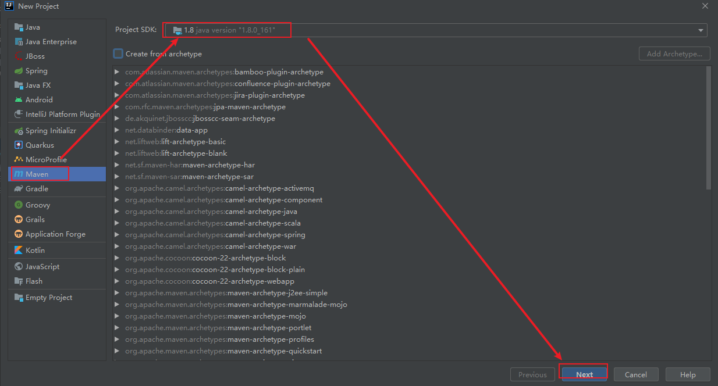Image resolution: width=718 pixels, height=386 pixels.
Task: Select maven-archetype-har row
Action: click(410, 165)
